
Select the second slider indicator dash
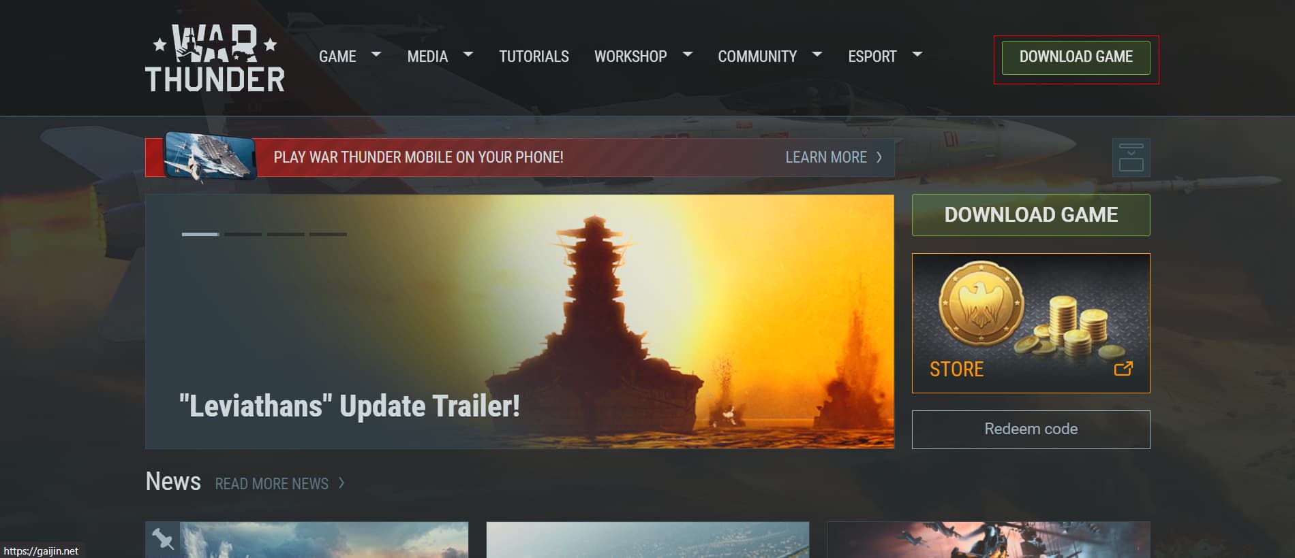pos(243,234)
